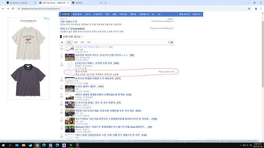
Task: Open the baseball field thumbnail of [50] post
Action: [x=70, y=57]
